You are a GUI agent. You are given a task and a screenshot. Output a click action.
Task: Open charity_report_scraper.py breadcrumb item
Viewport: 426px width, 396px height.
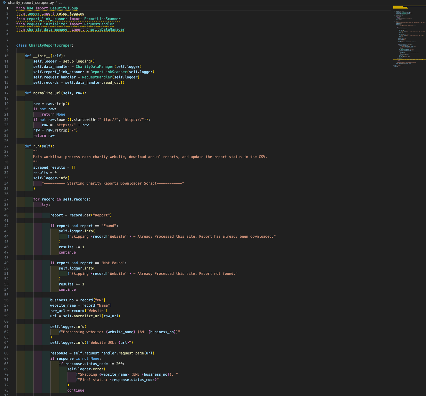coord(31,2)
